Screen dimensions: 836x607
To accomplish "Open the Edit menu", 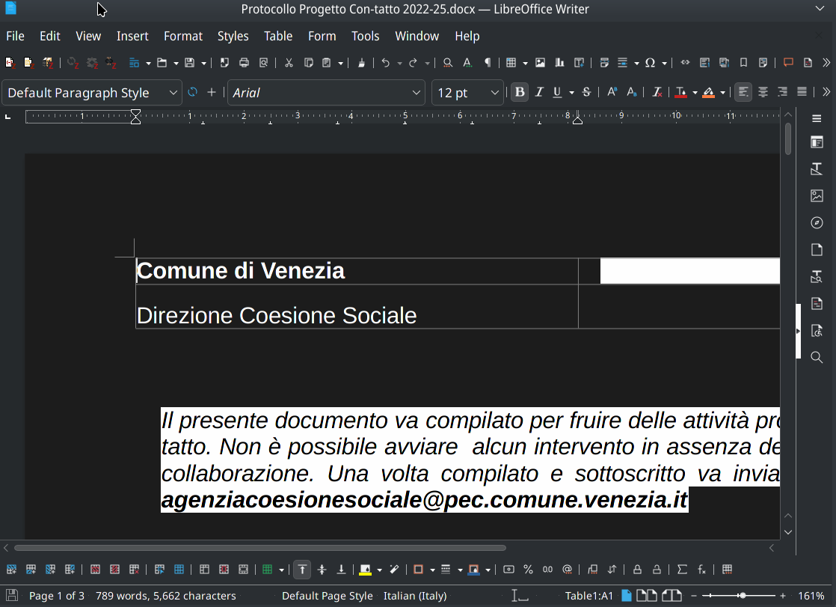I will click(49, 36).
